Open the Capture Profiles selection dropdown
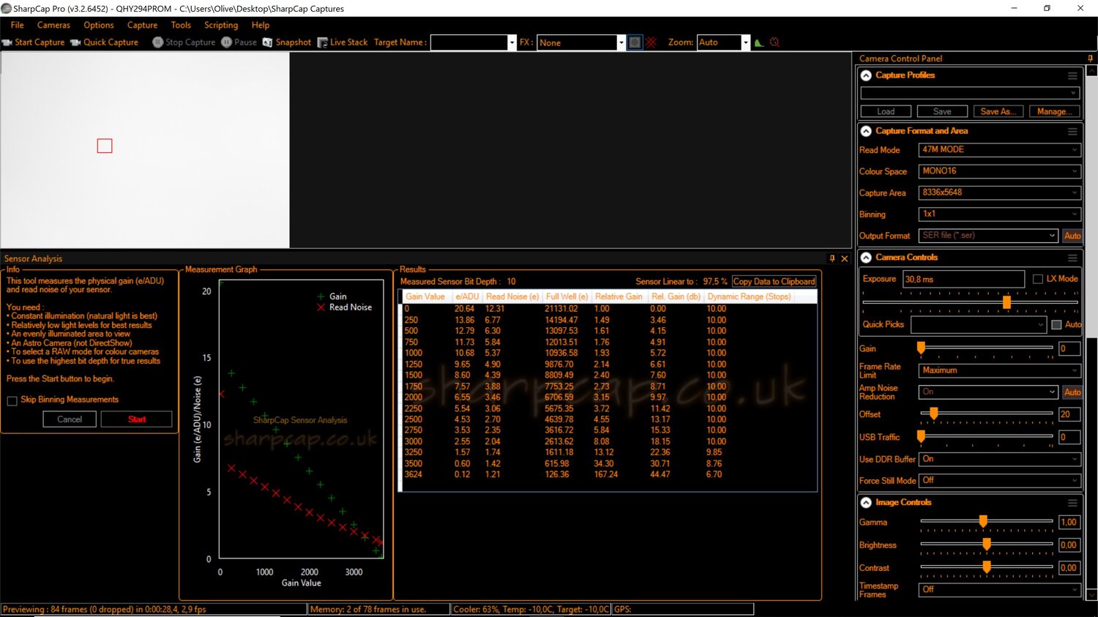1098x617 pixels. pos(970,93)
